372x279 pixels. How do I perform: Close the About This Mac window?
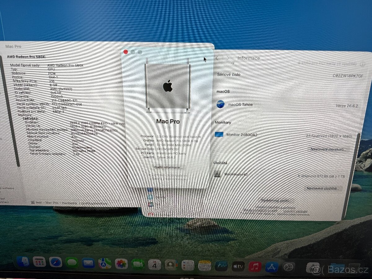point(126,52)
